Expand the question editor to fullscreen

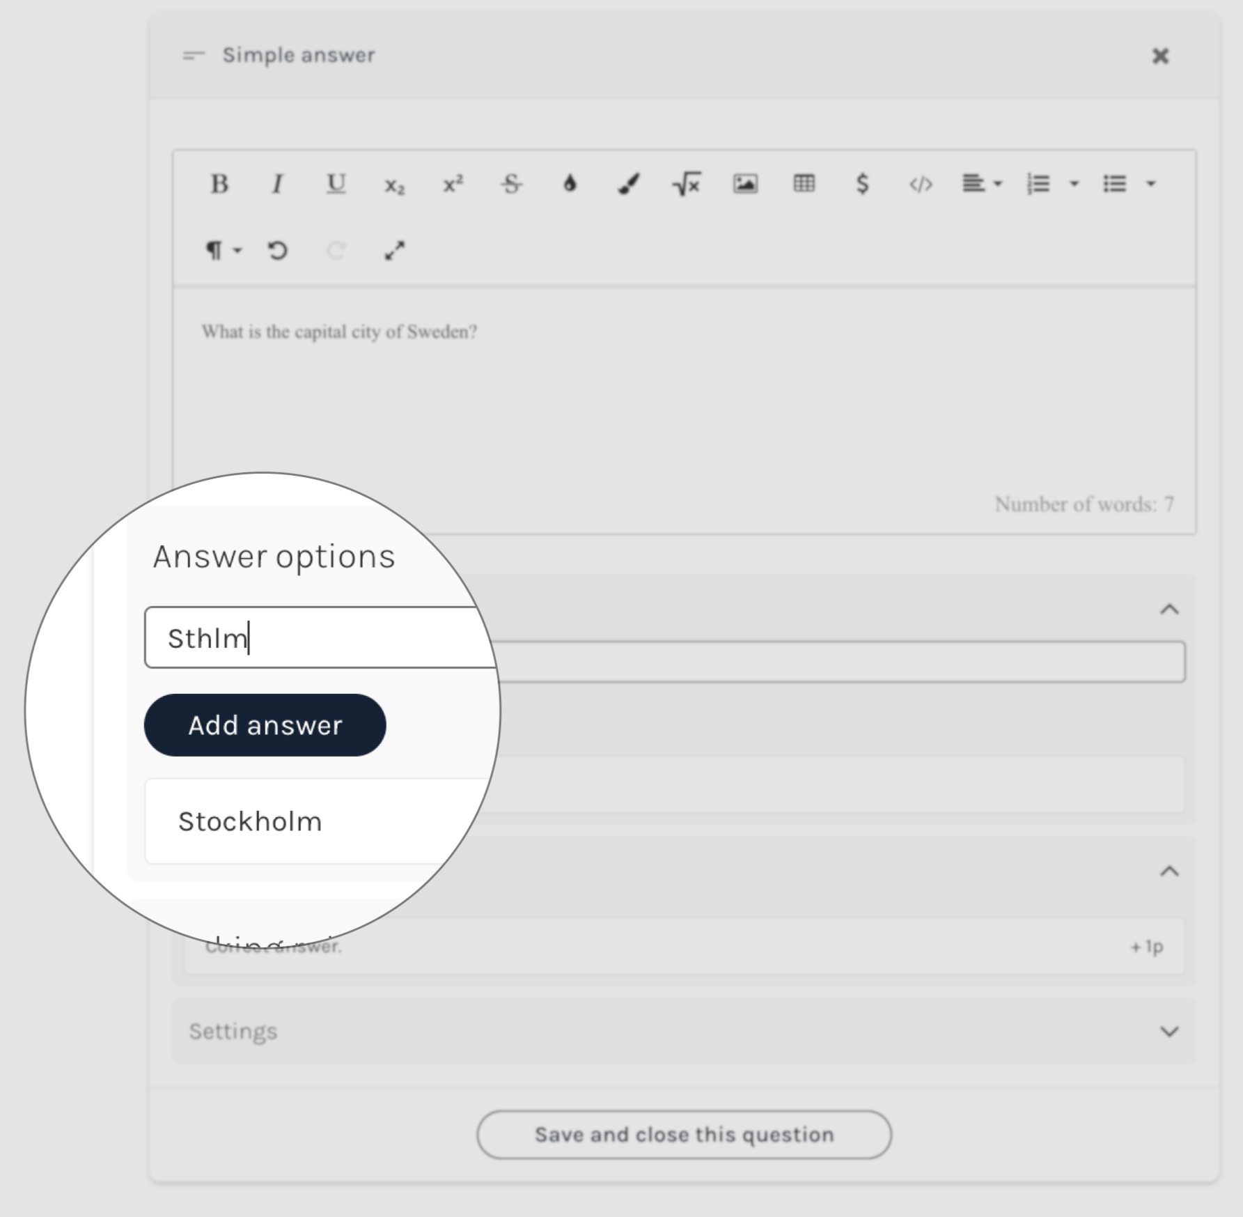[x=394, y=251]
